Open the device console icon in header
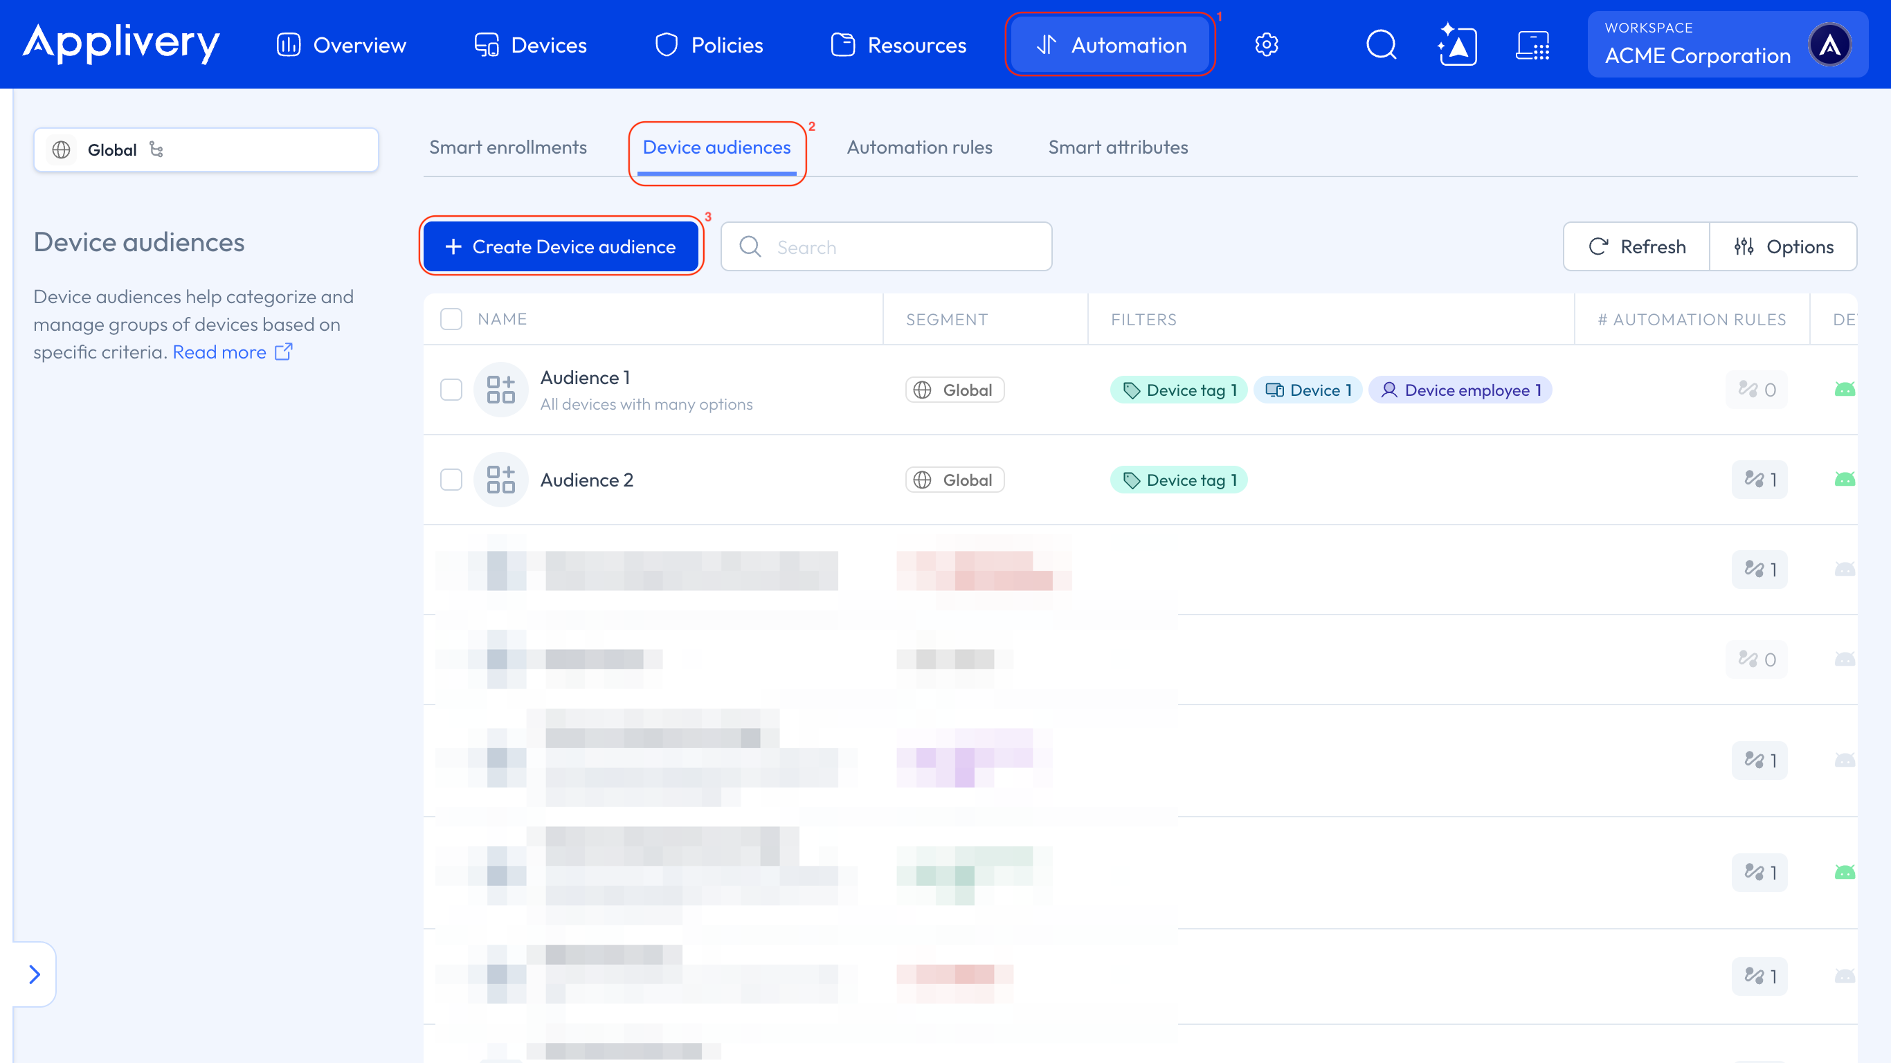This screenshot has width=1891, height=1063. (x=1532, y=45)
